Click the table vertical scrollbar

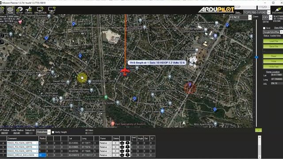point(260,147)
